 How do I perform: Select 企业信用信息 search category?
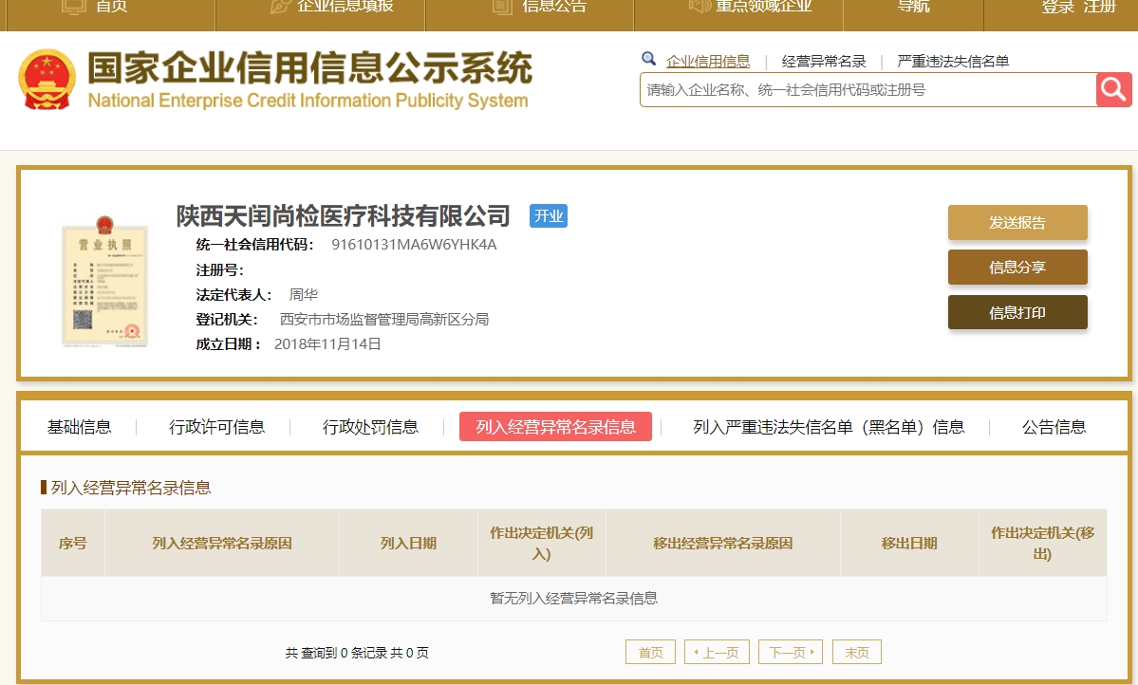click(708, 61)
